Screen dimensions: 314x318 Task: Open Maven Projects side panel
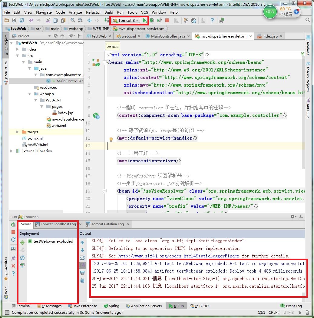[308, 77]
